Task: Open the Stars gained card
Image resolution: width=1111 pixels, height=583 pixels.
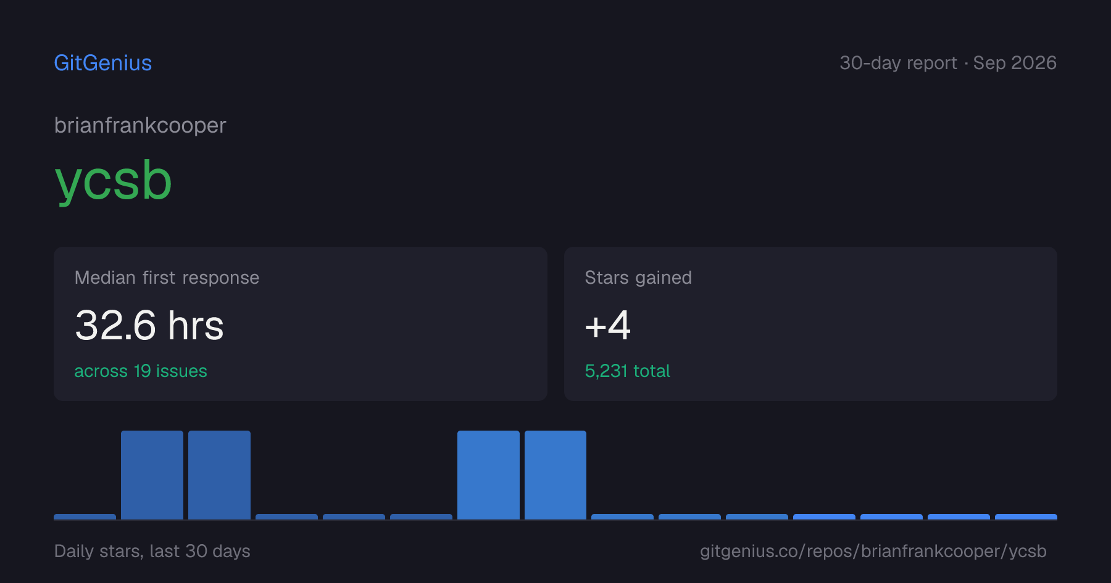Action: coord(810,324)
